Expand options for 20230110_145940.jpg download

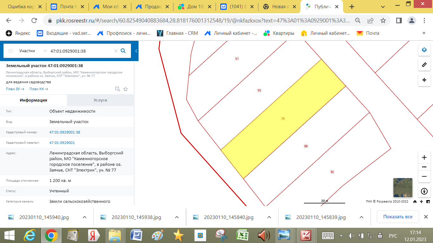tap(85, 217)
